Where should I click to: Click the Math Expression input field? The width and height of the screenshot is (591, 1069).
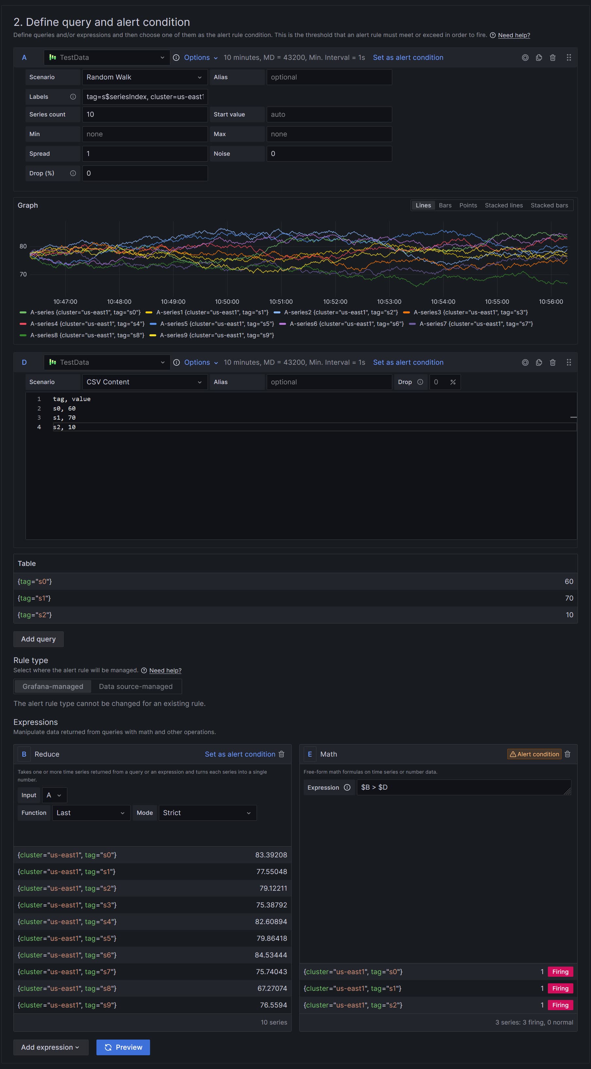coord(464,788)
